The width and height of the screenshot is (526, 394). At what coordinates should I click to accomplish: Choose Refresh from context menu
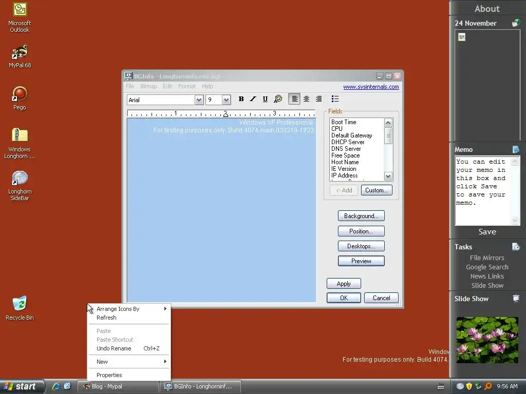click(129, 318)
